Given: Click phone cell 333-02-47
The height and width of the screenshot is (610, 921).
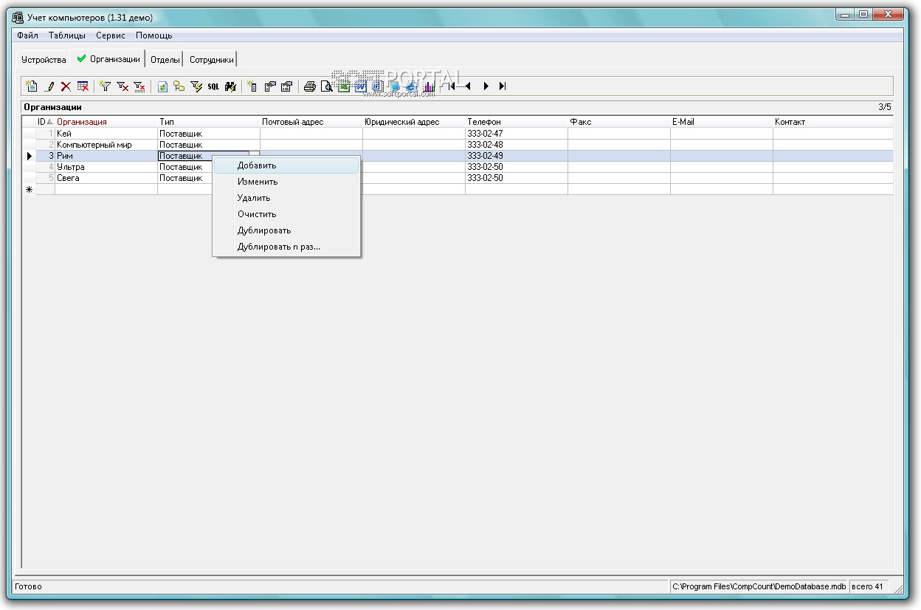Looking at the screenshot, I should pos(517,134).
